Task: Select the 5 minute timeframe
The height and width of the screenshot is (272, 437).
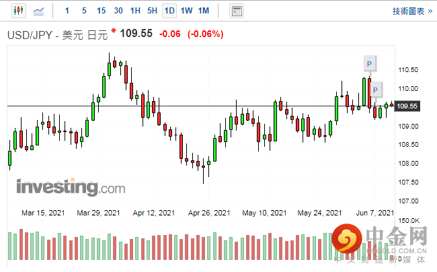Action: point(84,11)
